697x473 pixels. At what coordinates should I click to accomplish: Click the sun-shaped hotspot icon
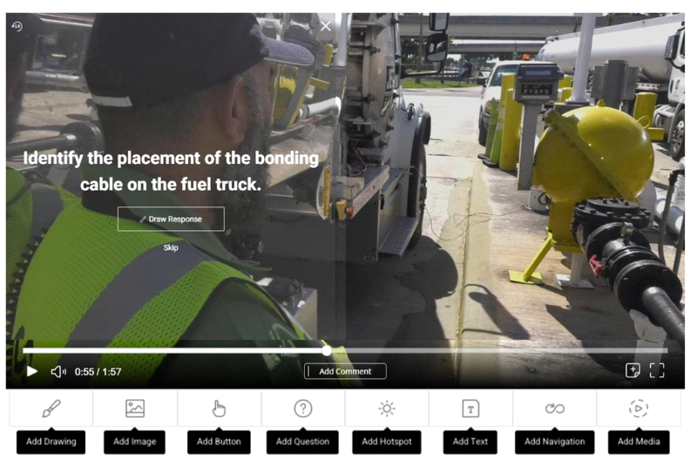pos(387,409)
